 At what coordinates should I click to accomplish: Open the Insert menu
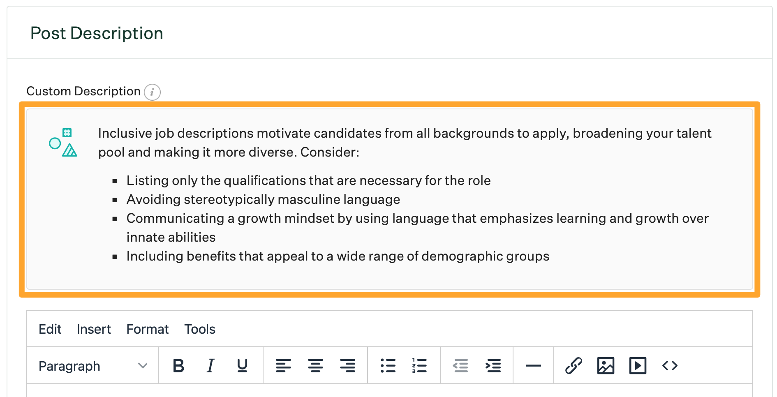[x=94, y=329]
